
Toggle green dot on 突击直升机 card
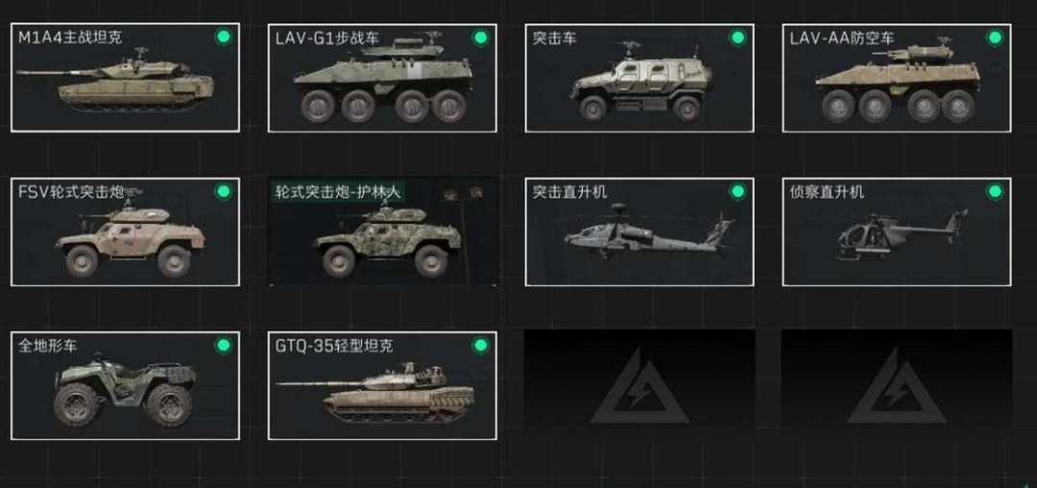click(x=737, y=192)
